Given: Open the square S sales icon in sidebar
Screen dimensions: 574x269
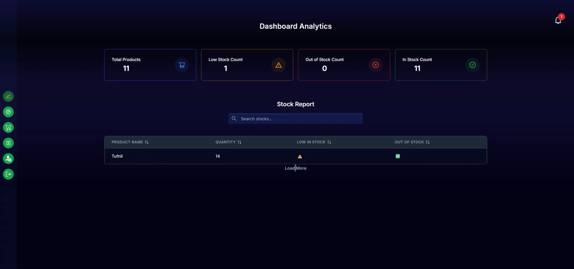Looking at the screenshot, I should click(x=8, y=143).
